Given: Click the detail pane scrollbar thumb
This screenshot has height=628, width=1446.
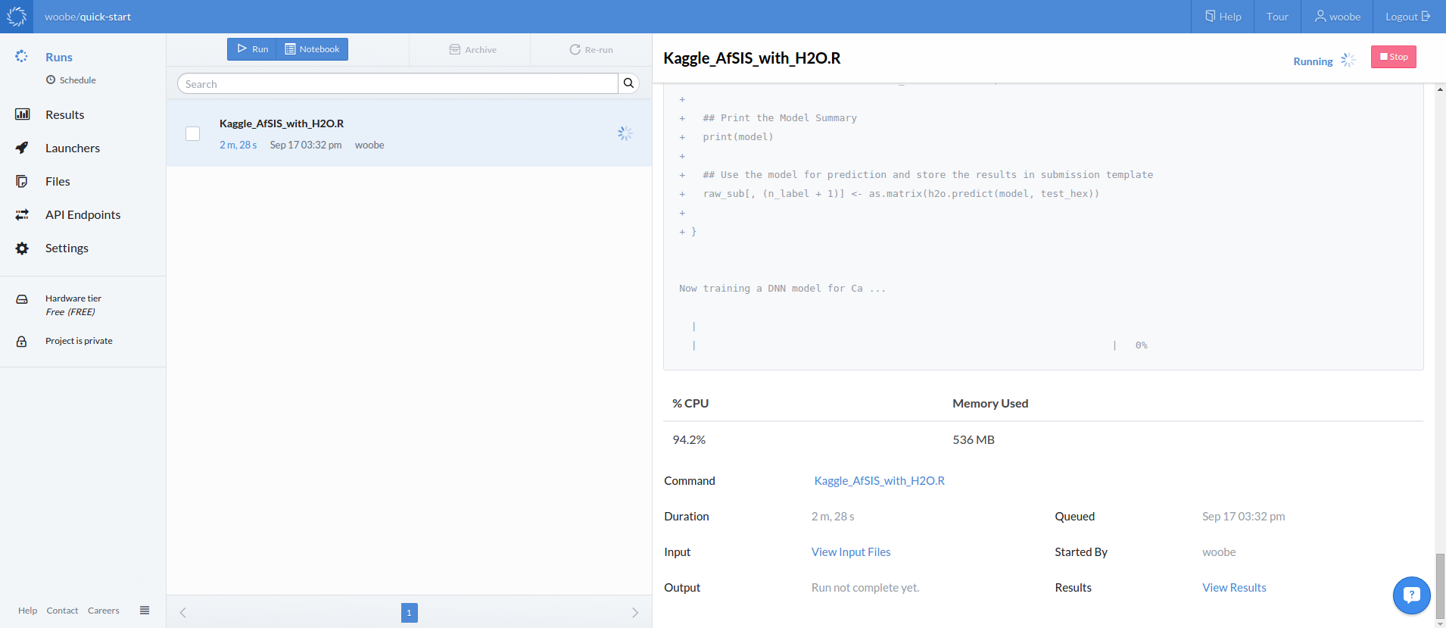Looking at the screenshot, I should click(x=1440, y=585).
